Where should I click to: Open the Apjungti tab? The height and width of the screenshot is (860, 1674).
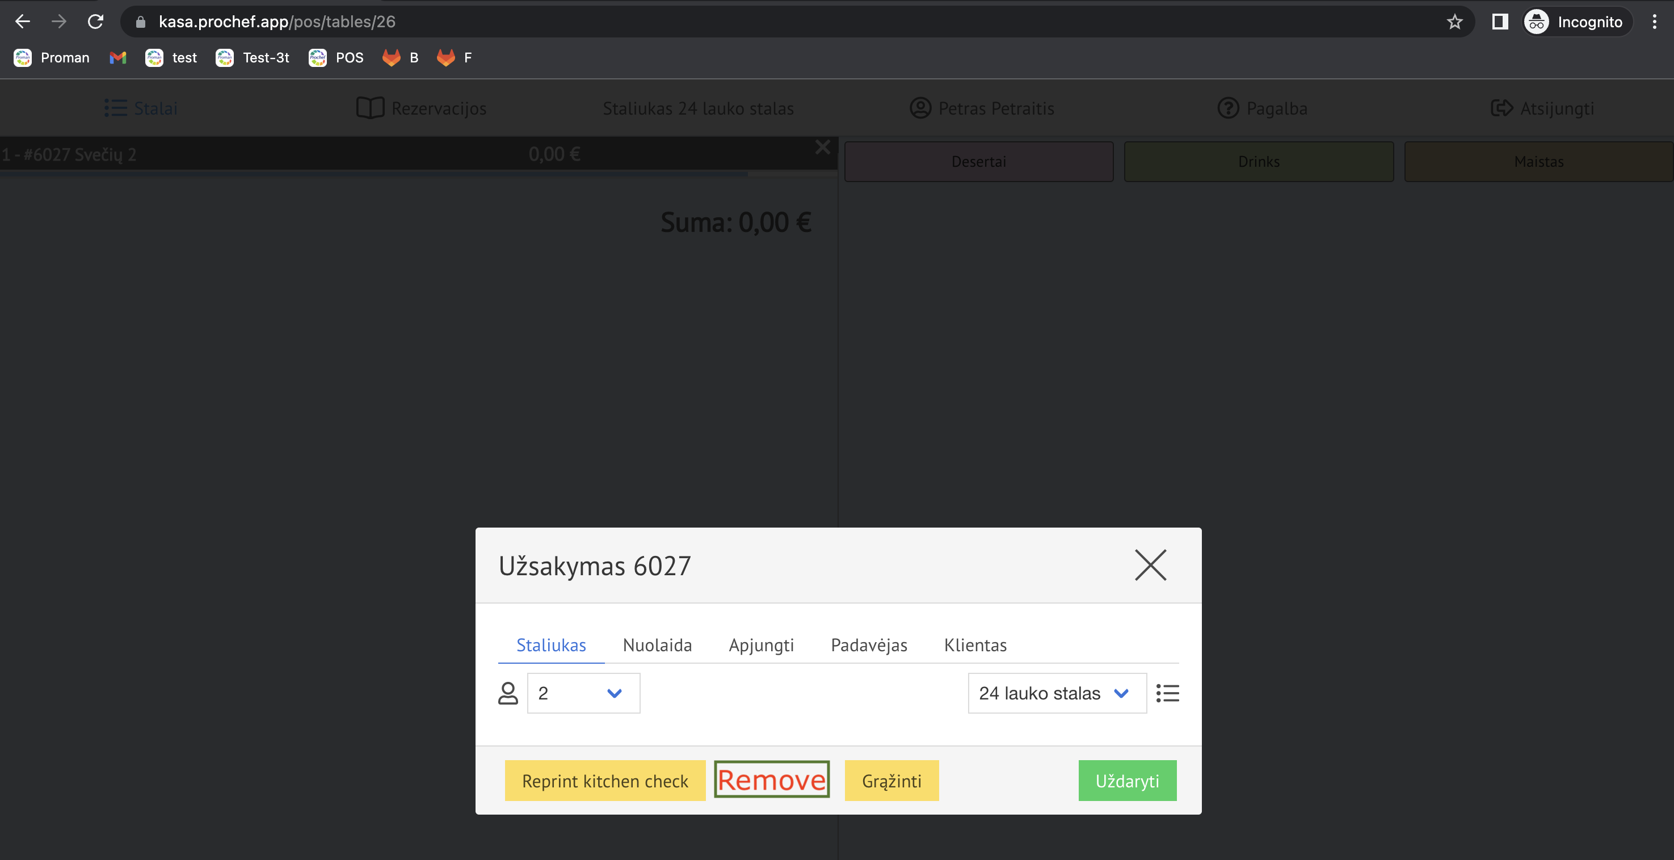pyautogui.click(x=761, y=645)
